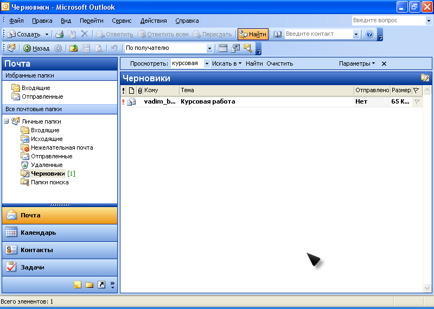
Task: Click the Print toolbar icon
Action: [59, 34]
